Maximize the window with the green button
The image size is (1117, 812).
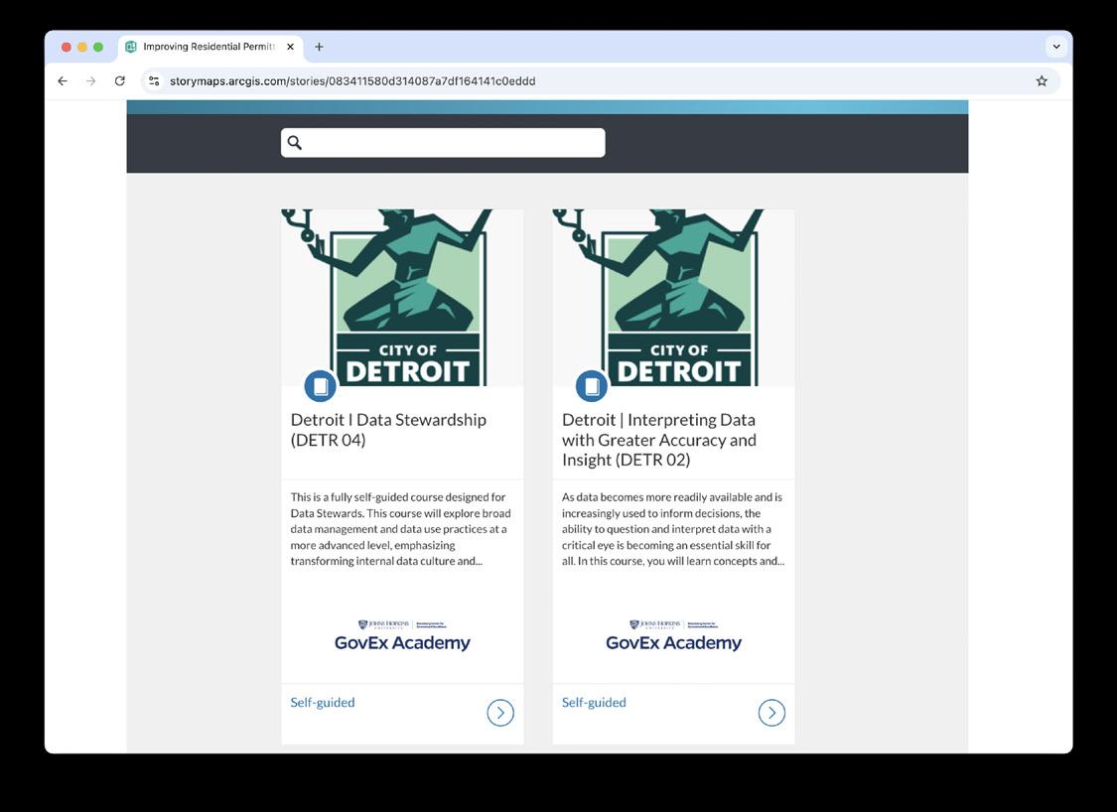click(x=98, y=47)
